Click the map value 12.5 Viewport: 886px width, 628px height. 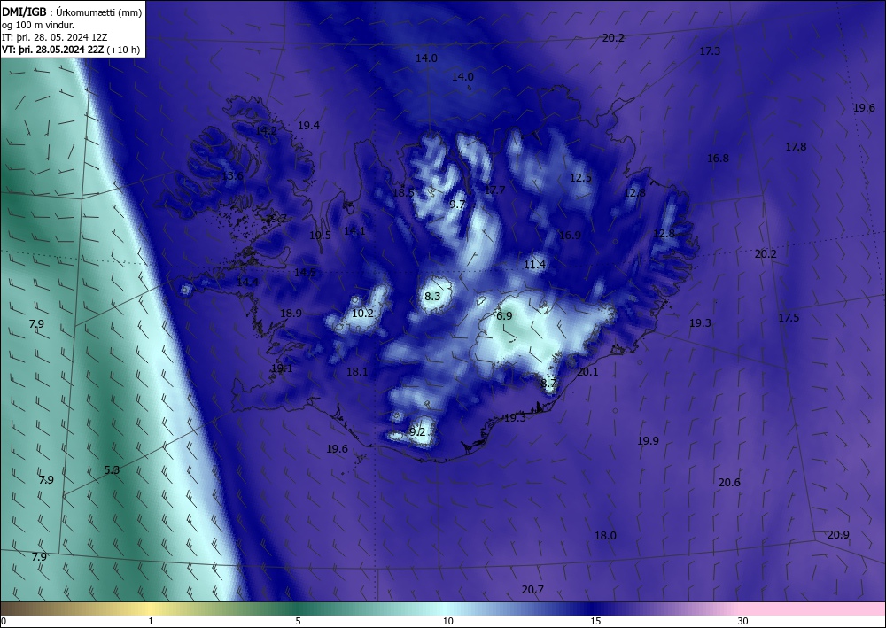point(580,177)
